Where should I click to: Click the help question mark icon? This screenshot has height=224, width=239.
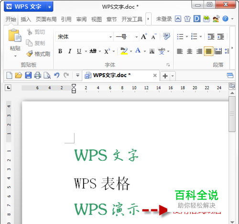225,19
